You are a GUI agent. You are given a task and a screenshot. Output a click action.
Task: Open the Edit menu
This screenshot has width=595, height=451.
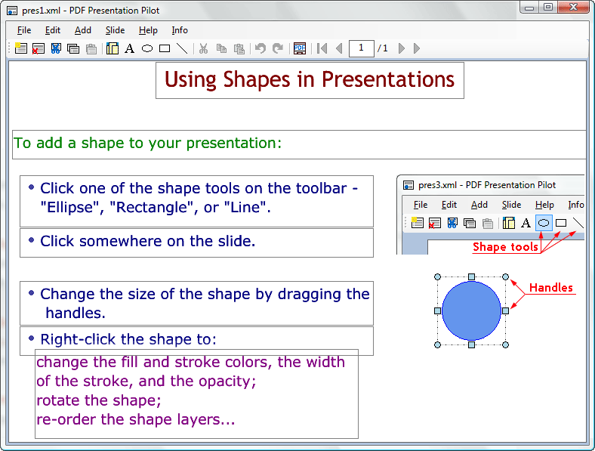click(x=53, y=30)
